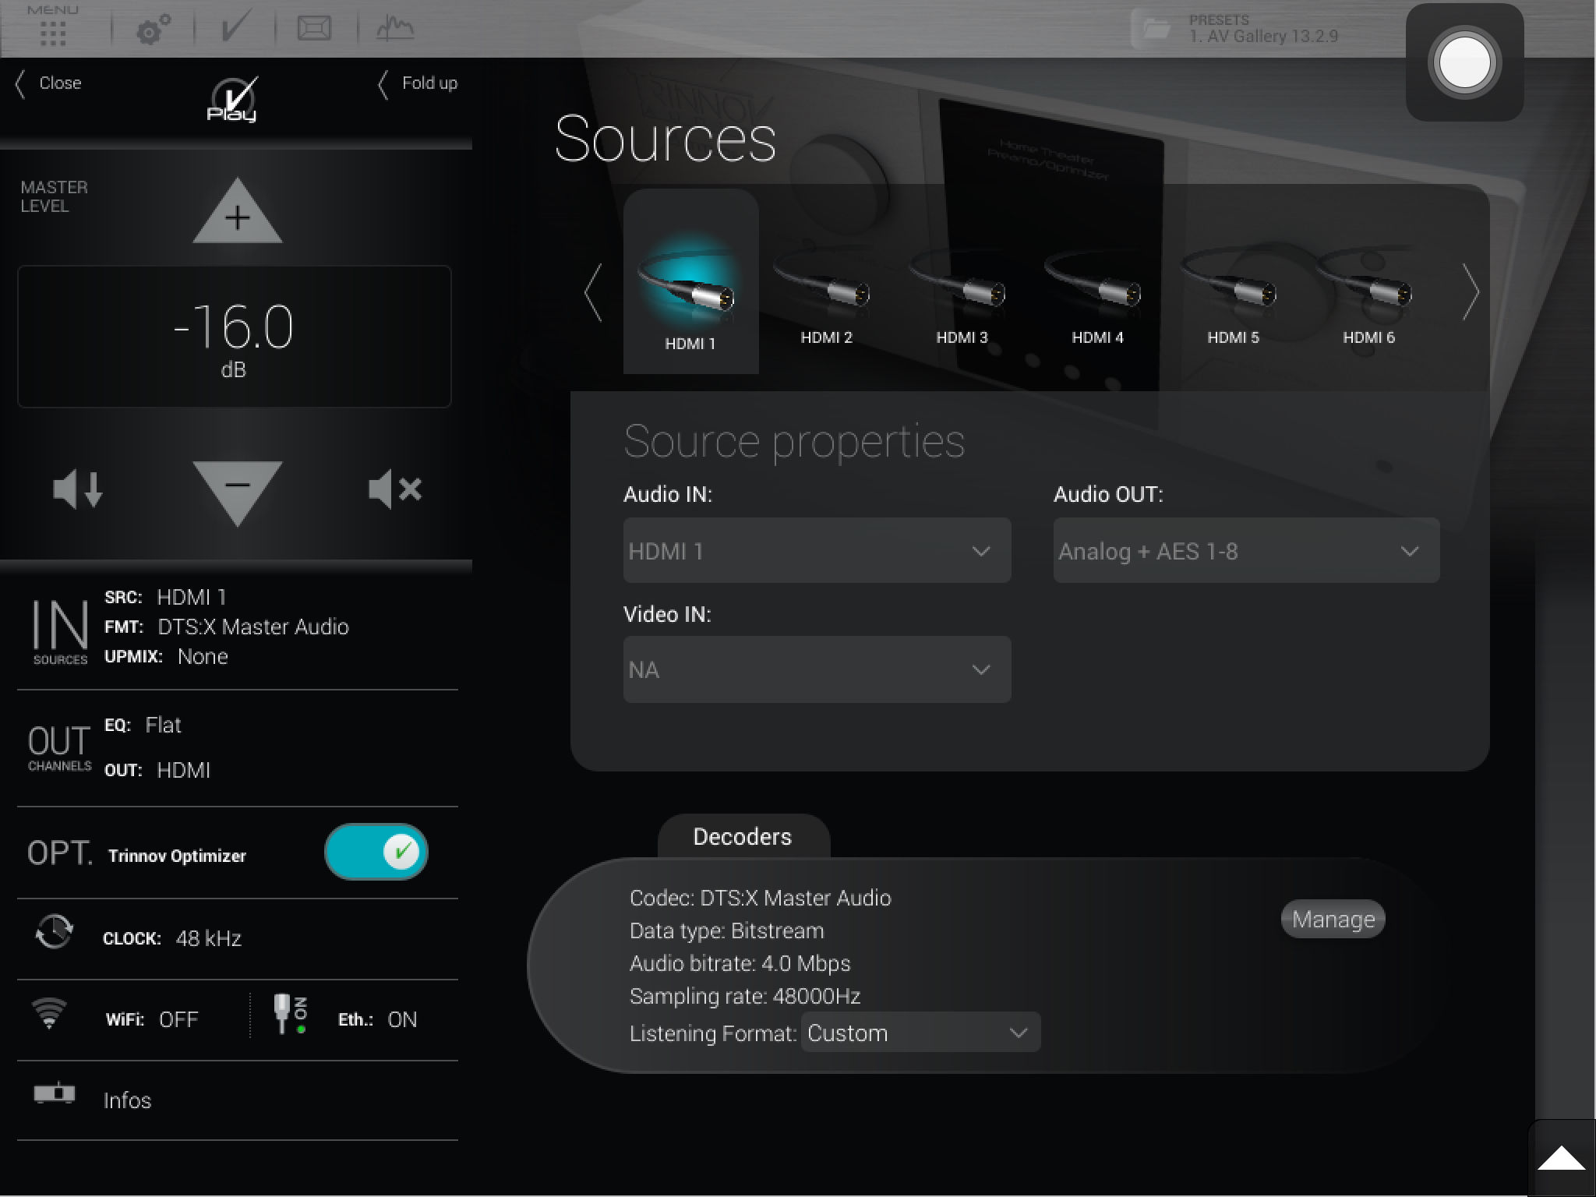Click the EQ Flat value

pos(163,725)
